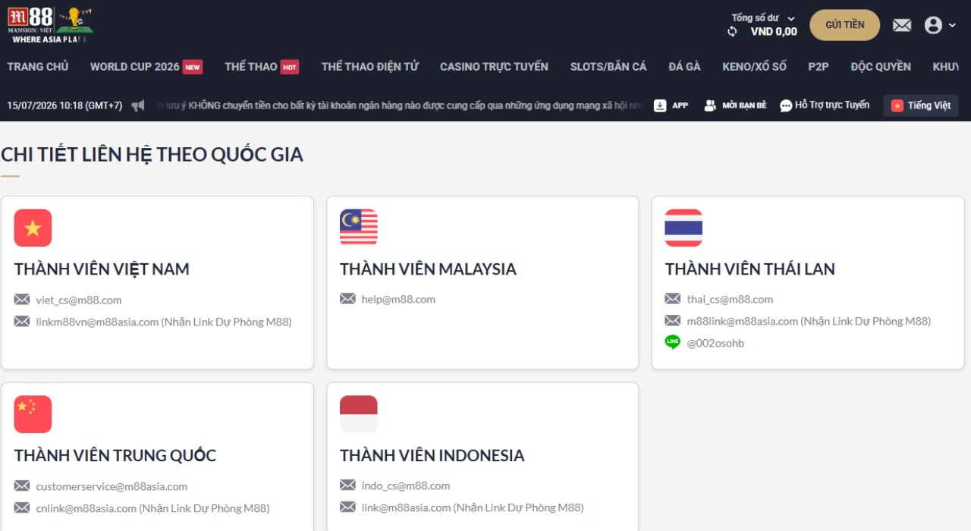The width and height of the screenshot is (971, 531).
Task: Open Hỗ Trợ Trực Tuyến live chat
Action: (x=825, y=105)
